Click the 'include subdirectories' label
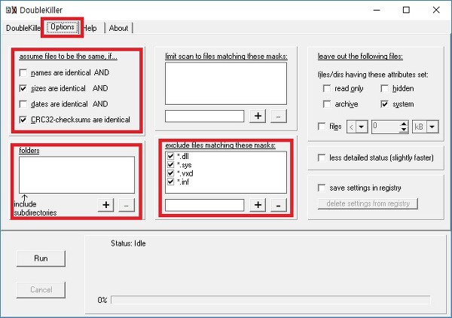The width and height of the screenshot is (452, 318). pos(35,208)
